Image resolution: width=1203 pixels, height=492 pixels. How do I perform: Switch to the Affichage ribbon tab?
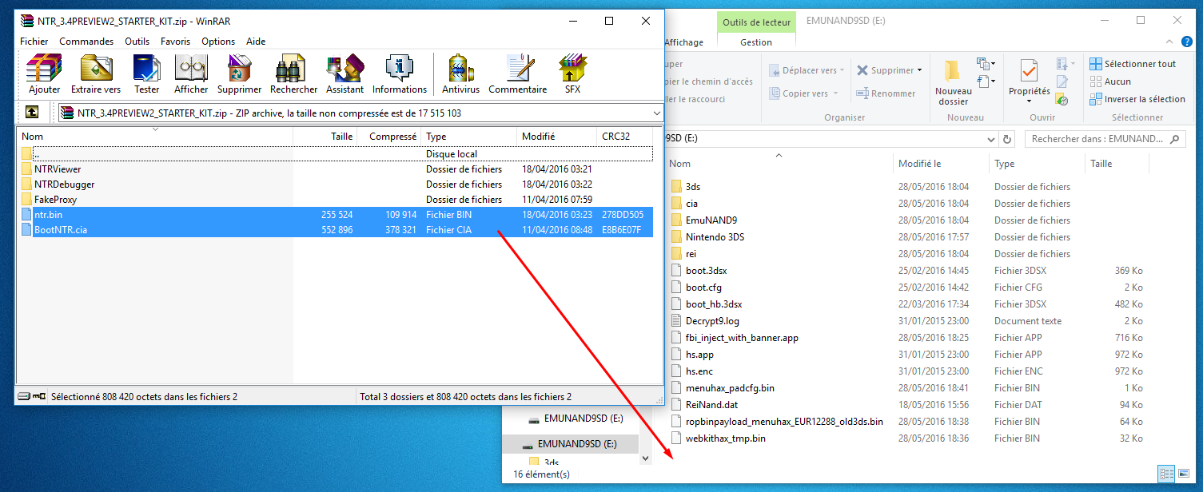[684, 42]
